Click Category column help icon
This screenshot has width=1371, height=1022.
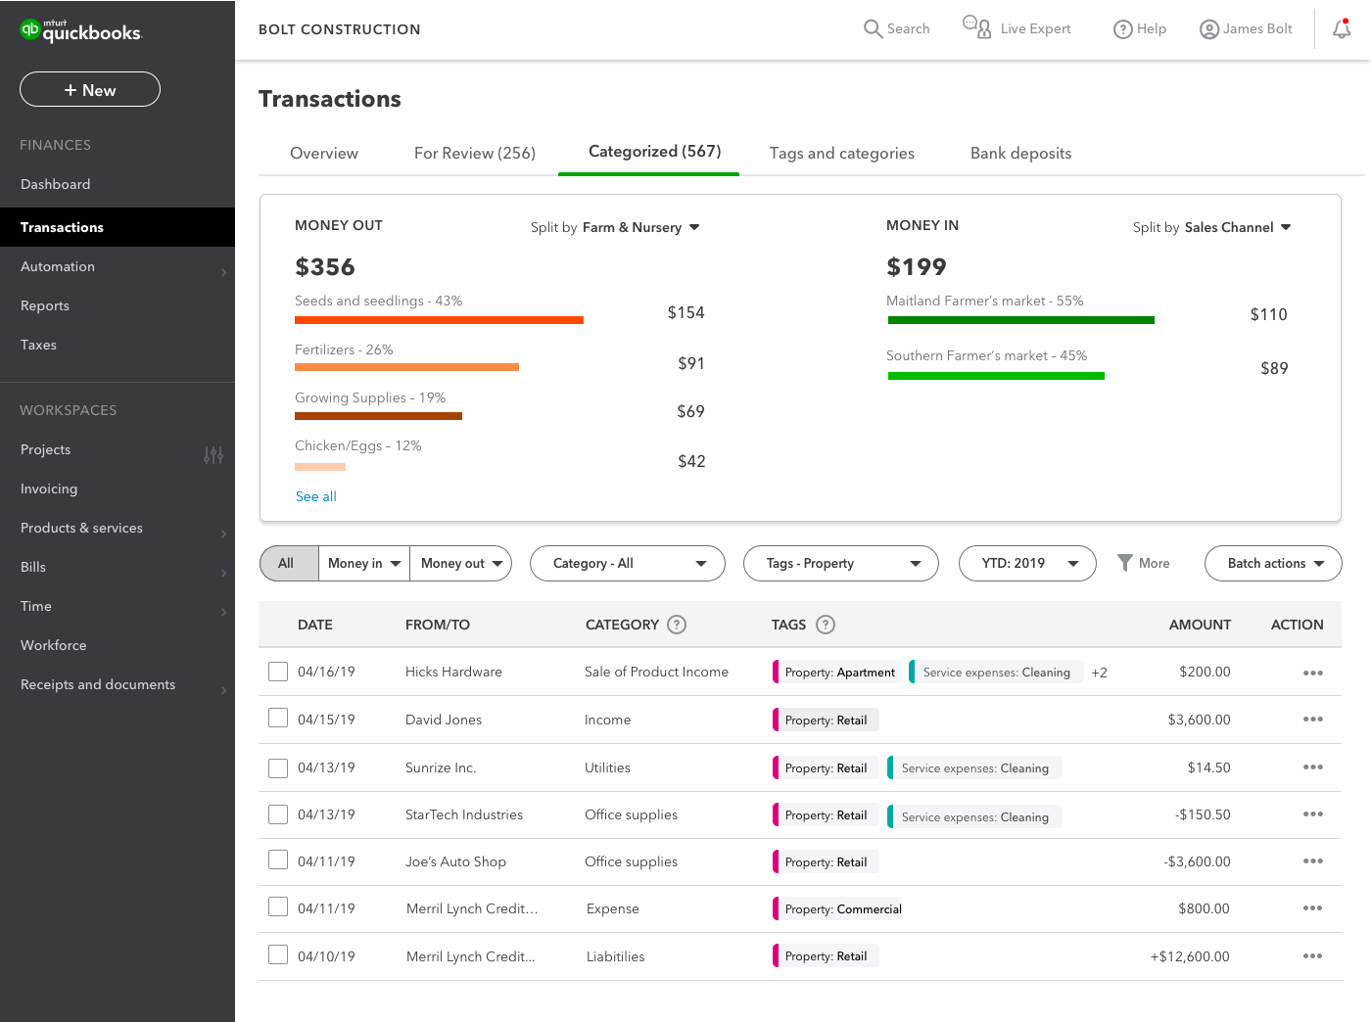(677, 625)
